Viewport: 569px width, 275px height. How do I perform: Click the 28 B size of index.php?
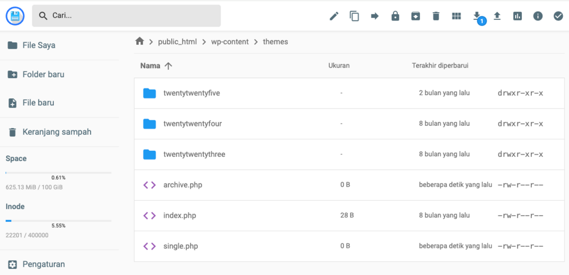pos(347,215)
